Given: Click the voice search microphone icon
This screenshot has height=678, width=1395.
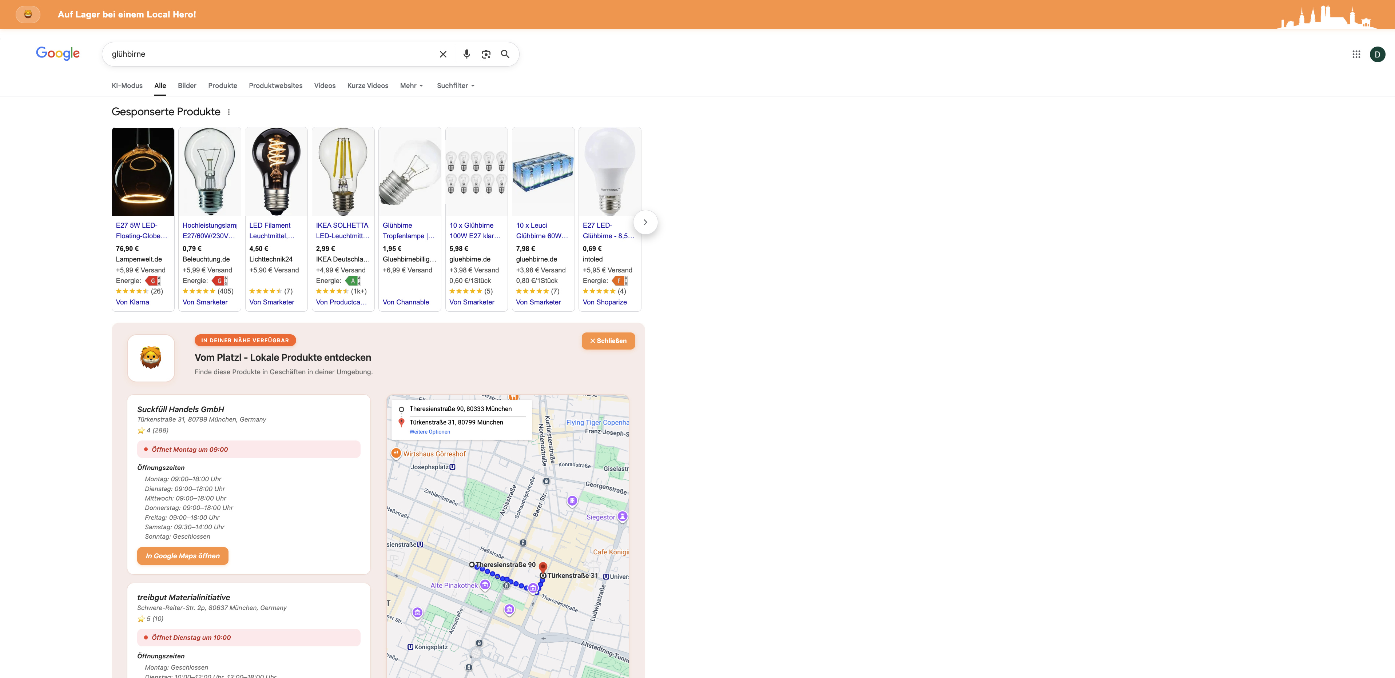Looking at the screenshot, I should click(x=466, y=54).
